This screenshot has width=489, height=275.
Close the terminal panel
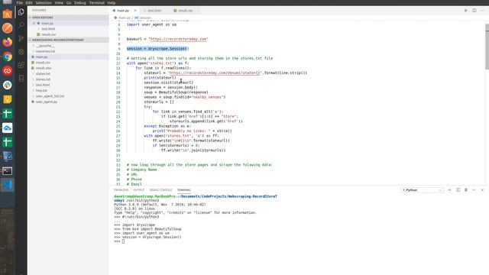[x=482, y=190]
